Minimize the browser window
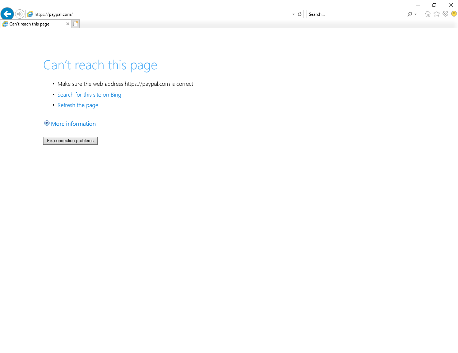This screenshot has width=458, height=353. point(418,5)
